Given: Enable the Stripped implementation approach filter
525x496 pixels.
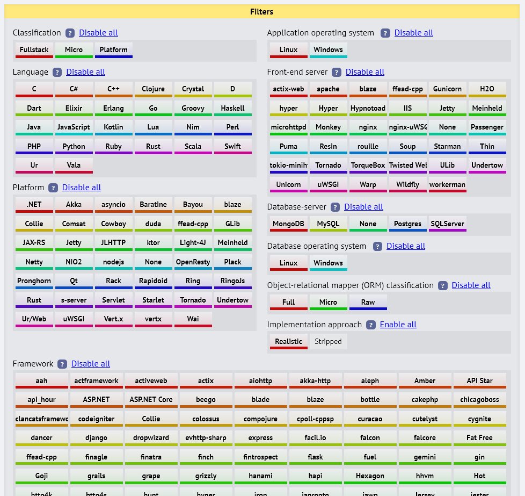Looking at the screenshot, I should click(x=328, y=341).
